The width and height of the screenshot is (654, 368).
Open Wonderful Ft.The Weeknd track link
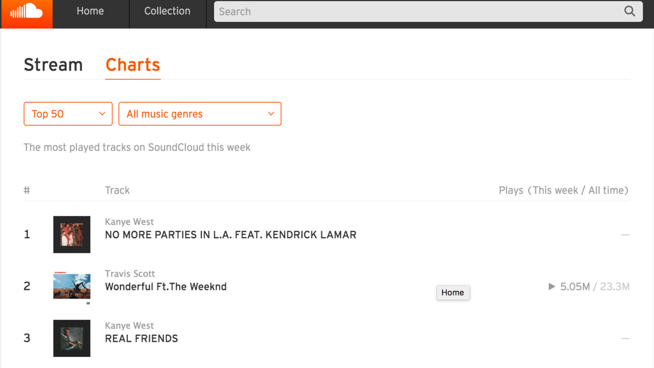166,287
